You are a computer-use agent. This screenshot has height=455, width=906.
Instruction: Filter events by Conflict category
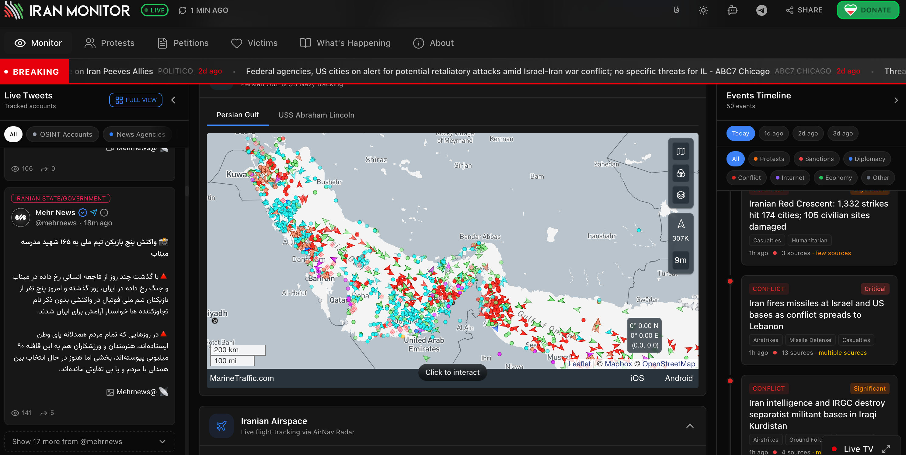coord(746,178)
